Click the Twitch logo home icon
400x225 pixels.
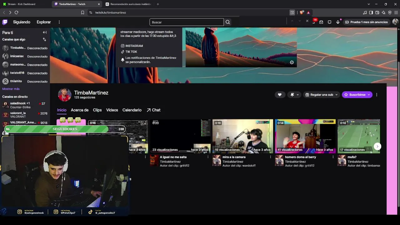(x=5, y=22)
